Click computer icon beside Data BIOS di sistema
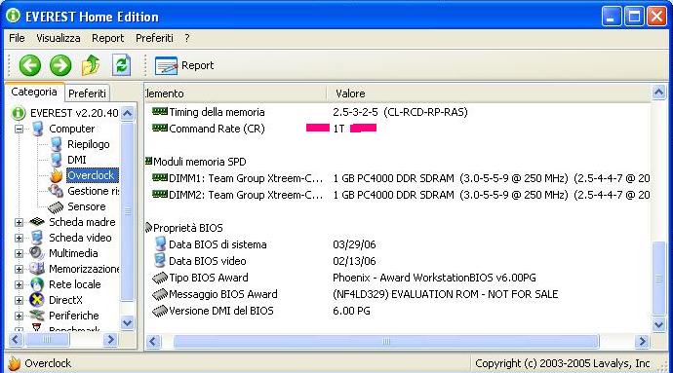Image resolution: width=673 pixels, height=373 pixels. point(160,243)
